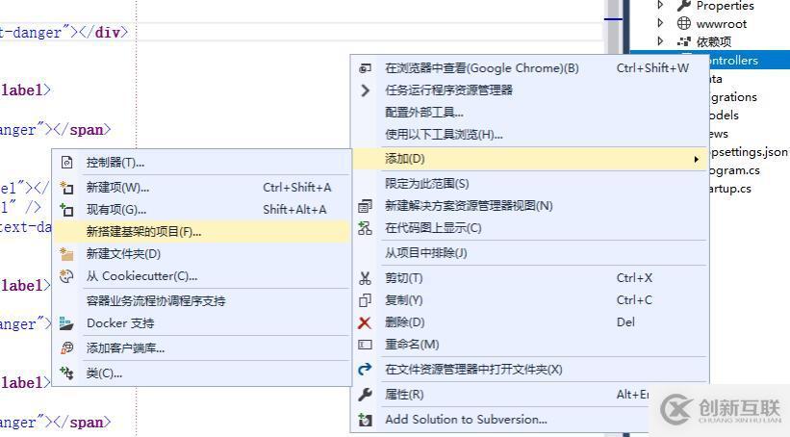Select 从 Cookiecutter(C)... entry

tap(201, 275)
